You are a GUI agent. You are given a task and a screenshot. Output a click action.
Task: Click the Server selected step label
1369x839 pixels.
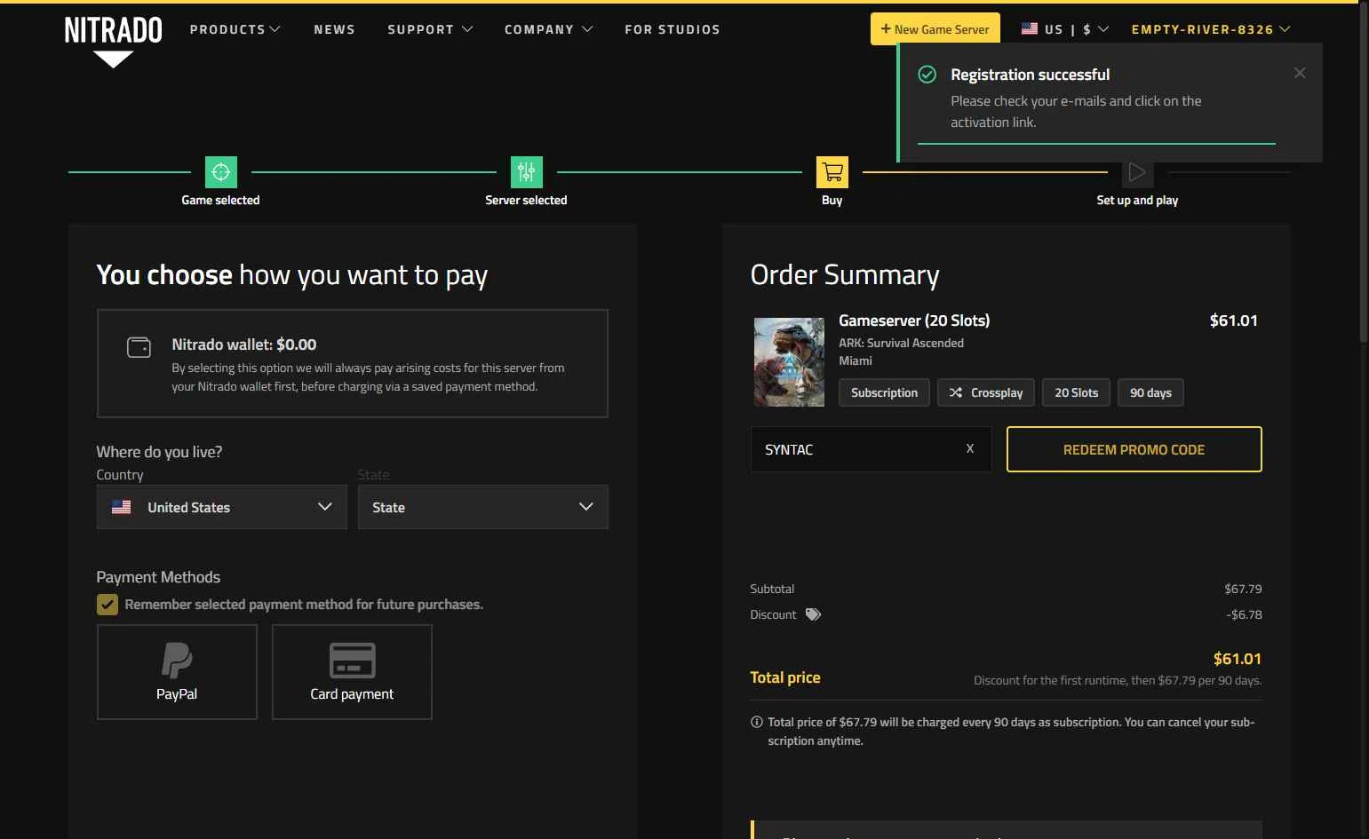(526, 200)
